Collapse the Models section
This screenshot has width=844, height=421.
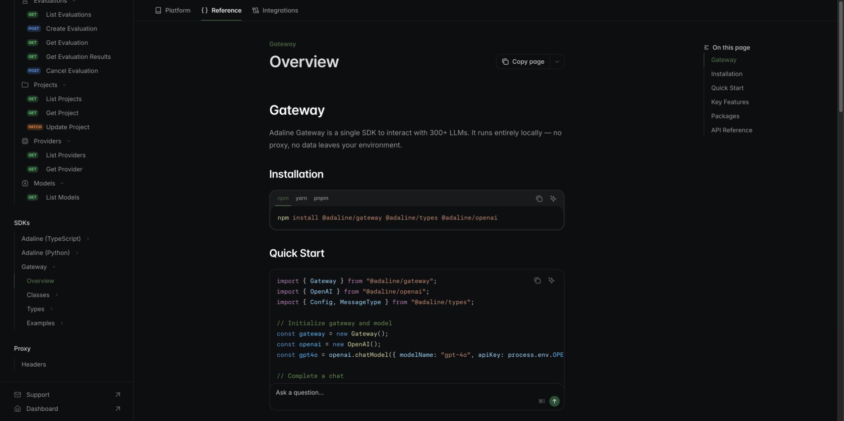[x=44, y=184]
